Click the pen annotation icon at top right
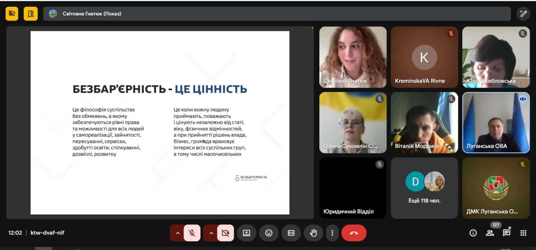Viewport: 536px width, 250px height. click(x=523, y=14)
